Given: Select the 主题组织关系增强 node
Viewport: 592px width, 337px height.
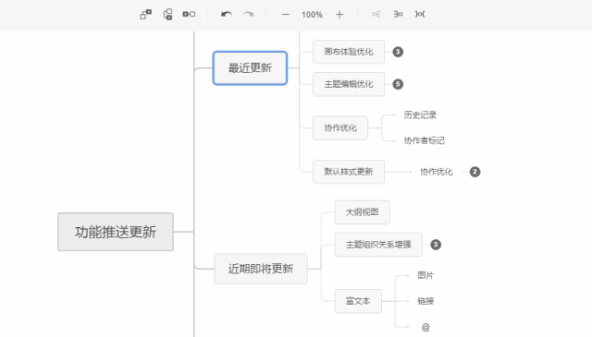Looking at the screenshot, I should tap(378, 245).
